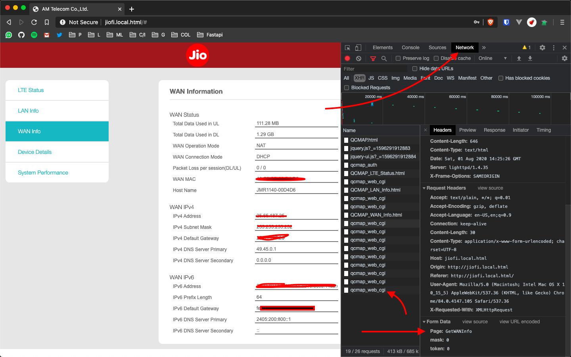Enable the Preserve log checkbox
571x357 pixels.
pos(398,58)
